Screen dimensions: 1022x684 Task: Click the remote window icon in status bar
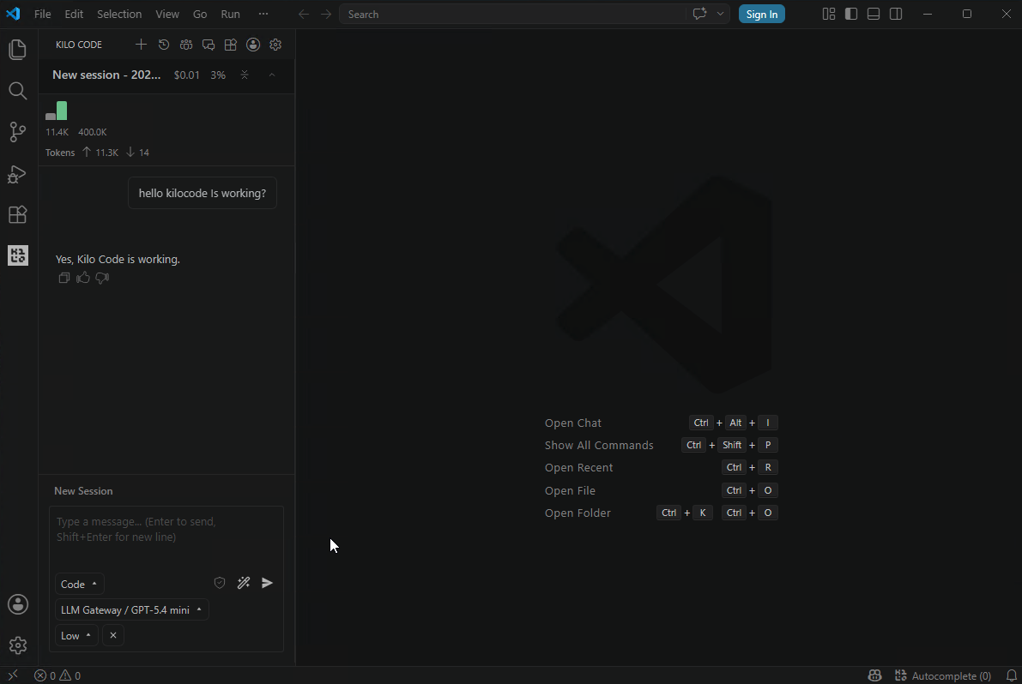[x=12, y=675]
